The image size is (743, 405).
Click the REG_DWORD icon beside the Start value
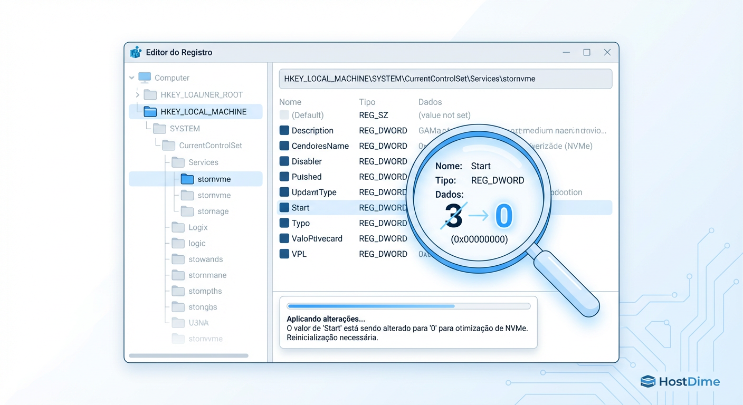pos(283,207)
